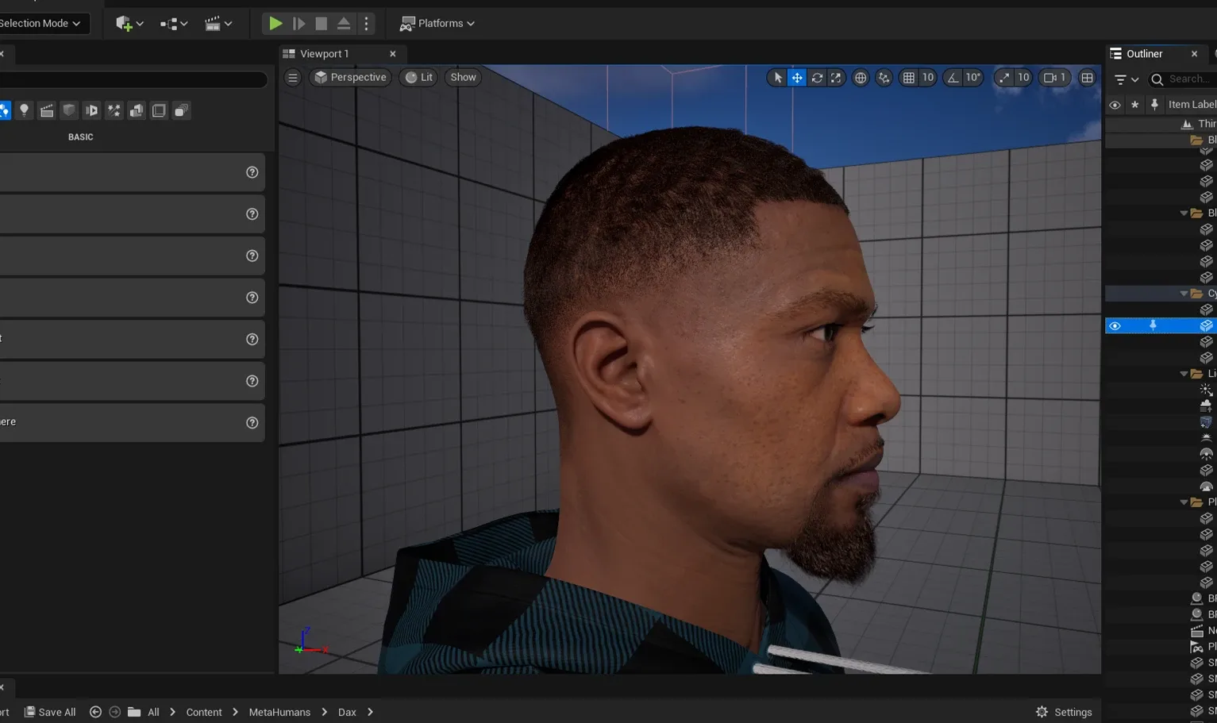Select the Rotate tool in the viewport
The width and height of the screenshot is (1217, 723).
coord(817,77)
